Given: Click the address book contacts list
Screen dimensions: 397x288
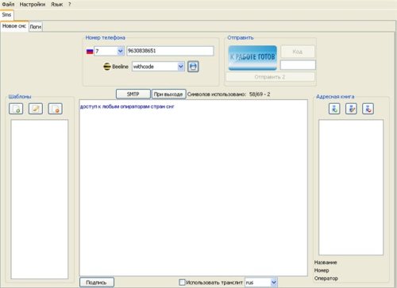Looking at the screenshot, I should (x=351, y=187).
